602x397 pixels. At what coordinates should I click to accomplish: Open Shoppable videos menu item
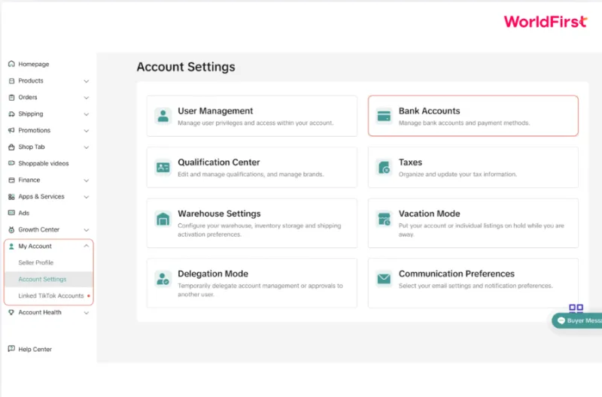[44, 163]
